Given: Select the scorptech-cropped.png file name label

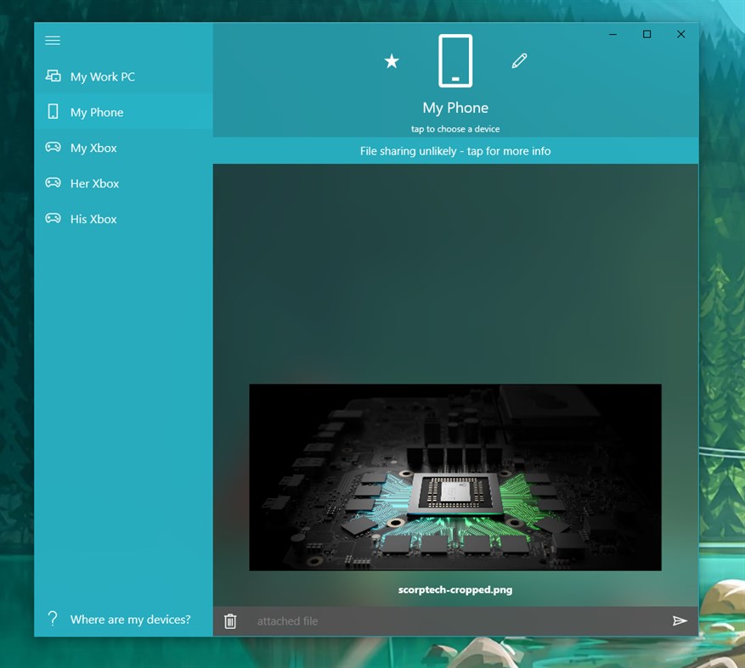Looking at the screenshot, I should coord(455,589).
